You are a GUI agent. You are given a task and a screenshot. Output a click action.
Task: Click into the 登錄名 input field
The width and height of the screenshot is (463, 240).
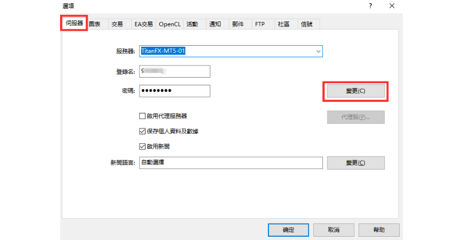tap(175, 72)
